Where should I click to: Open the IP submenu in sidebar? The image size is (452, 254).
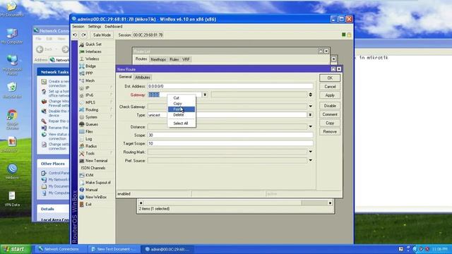[88, 87]
